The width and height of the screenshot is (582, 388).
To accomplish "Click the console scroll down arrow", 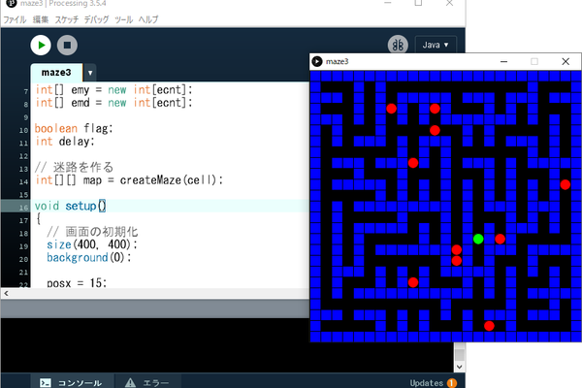I will point(459,367).
